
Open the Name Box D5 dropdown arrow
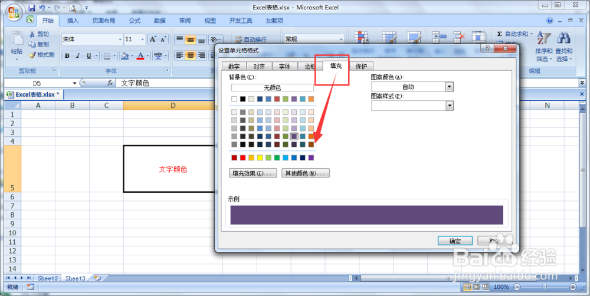[x=74, y=83]
